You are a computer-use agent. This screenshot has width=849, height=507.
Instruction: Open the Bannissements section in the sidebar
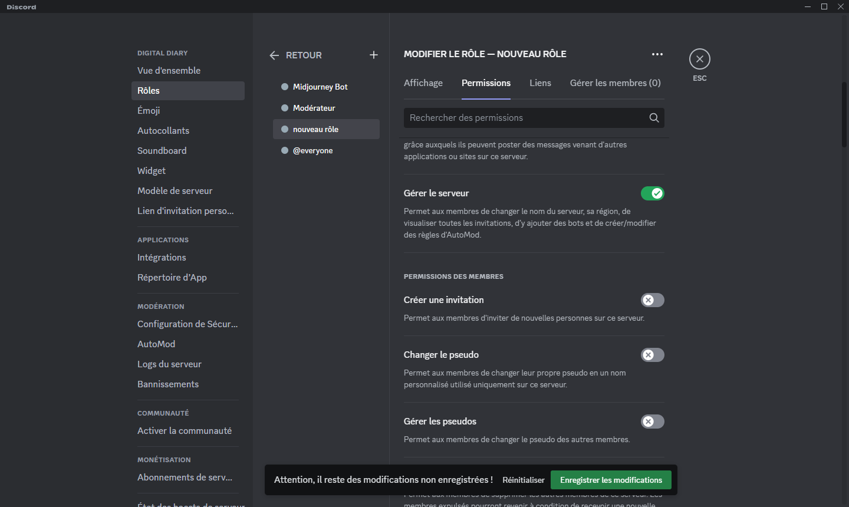(x=168, y=384)
